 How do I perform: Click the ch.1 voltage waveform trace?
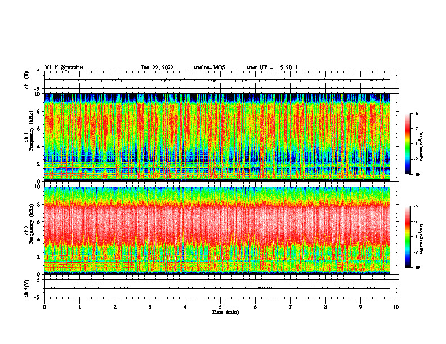click(x=217, y=80)
